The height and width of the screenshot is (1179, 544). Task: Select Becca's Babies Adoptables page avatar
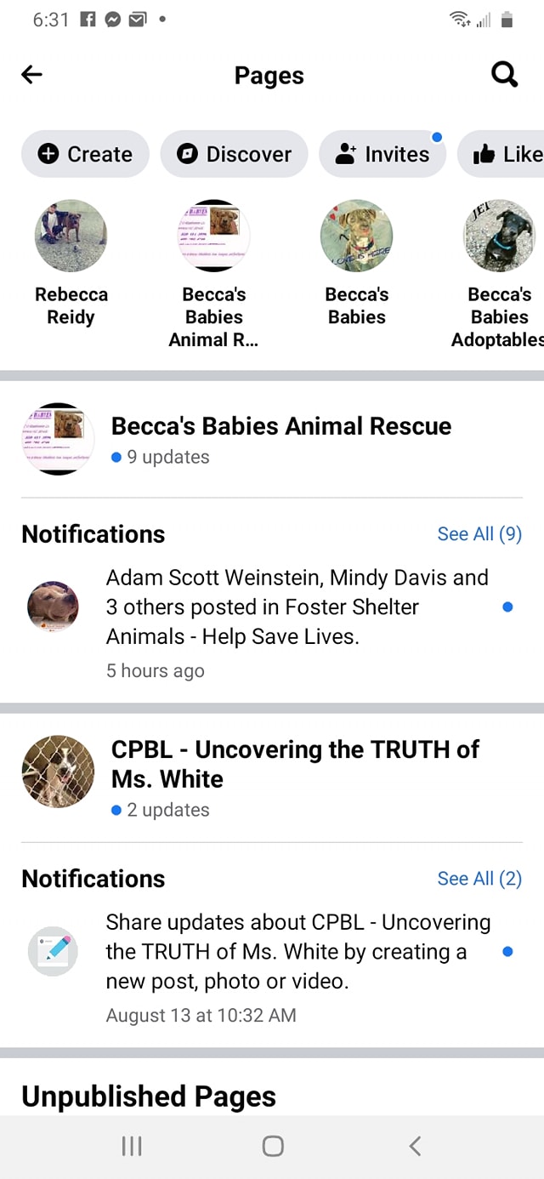coord(500,236)
